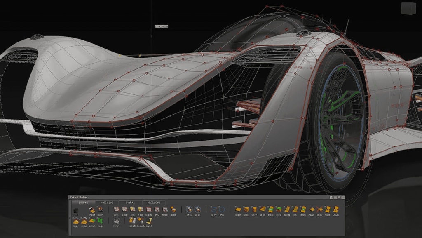Select the circle curve tool
Viewport: 422px width, 238px height.
pos(221,209)
